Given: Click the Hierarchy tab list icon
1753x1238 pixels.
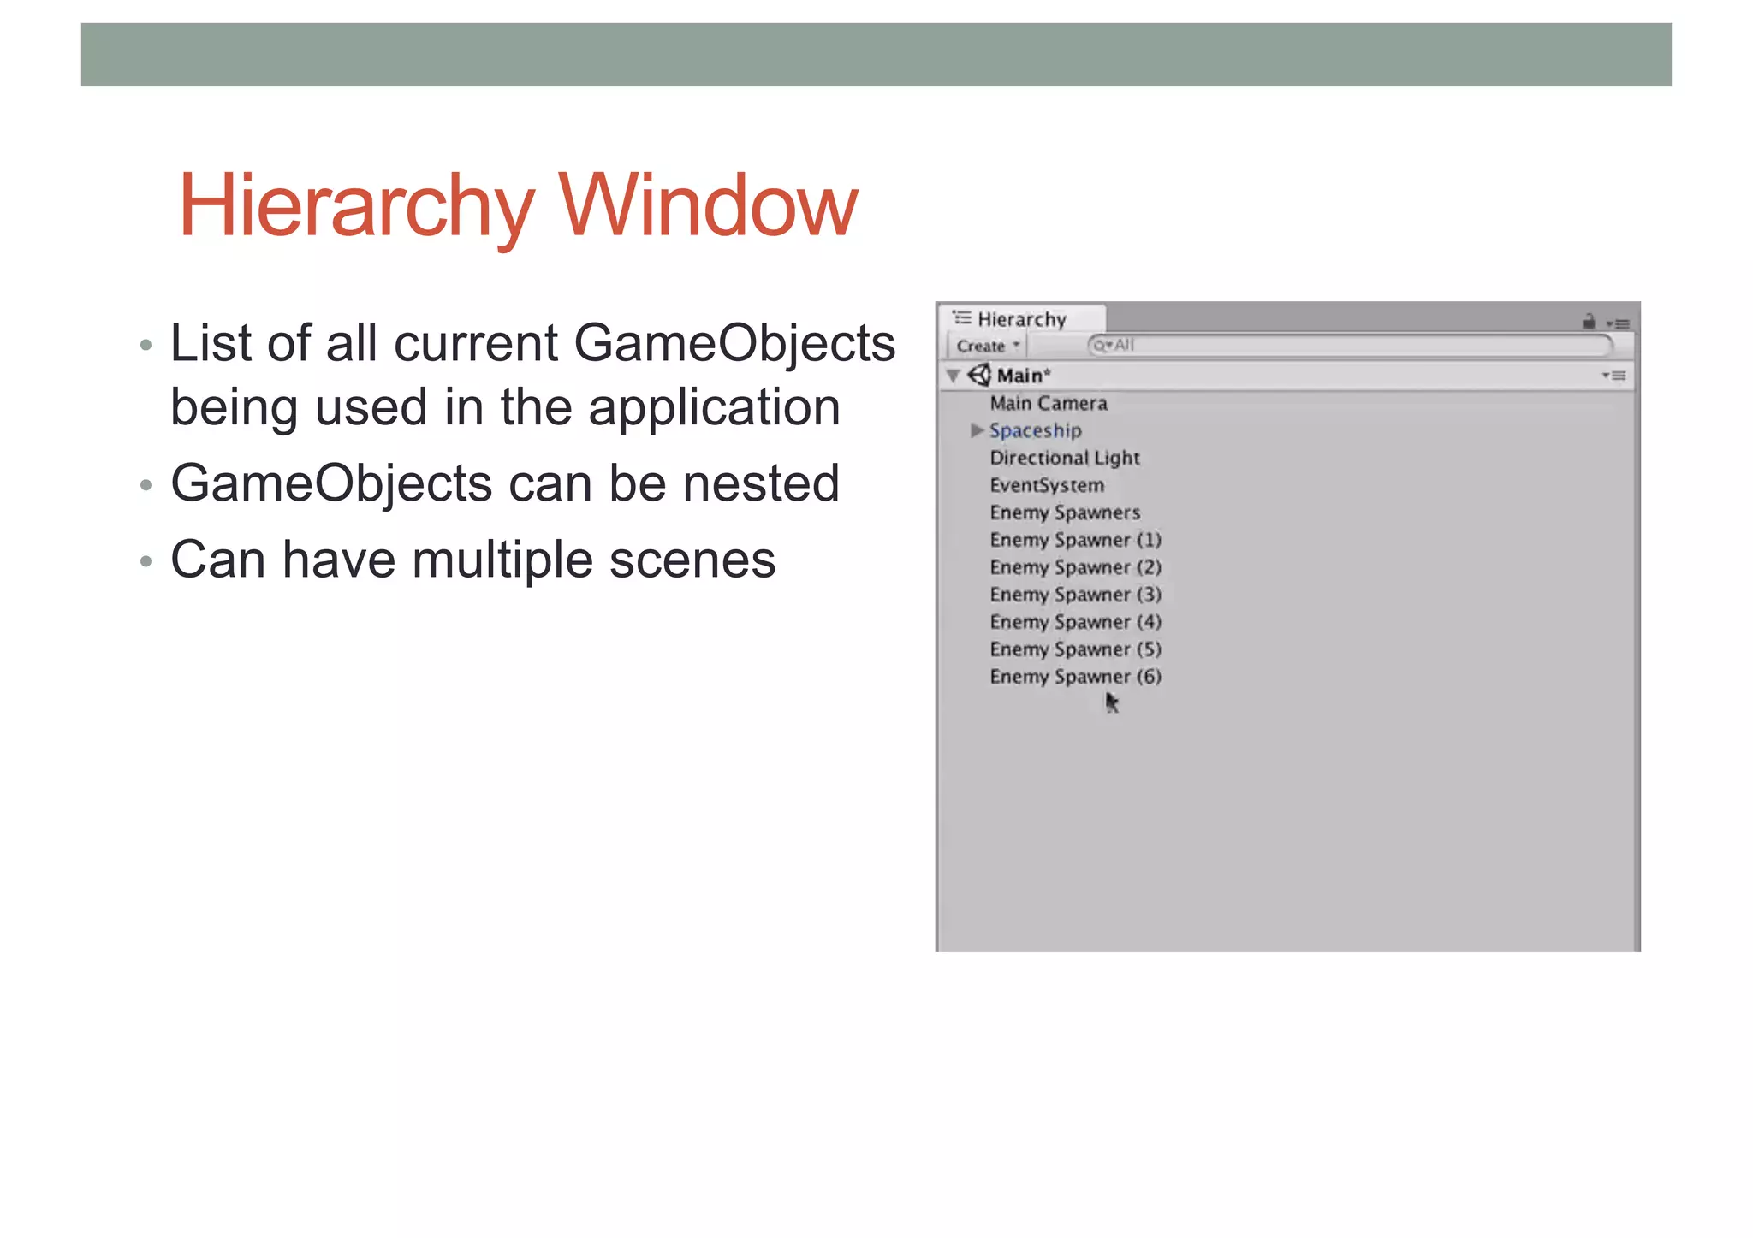Looking at the screenshot, I should tap(962, 318).
